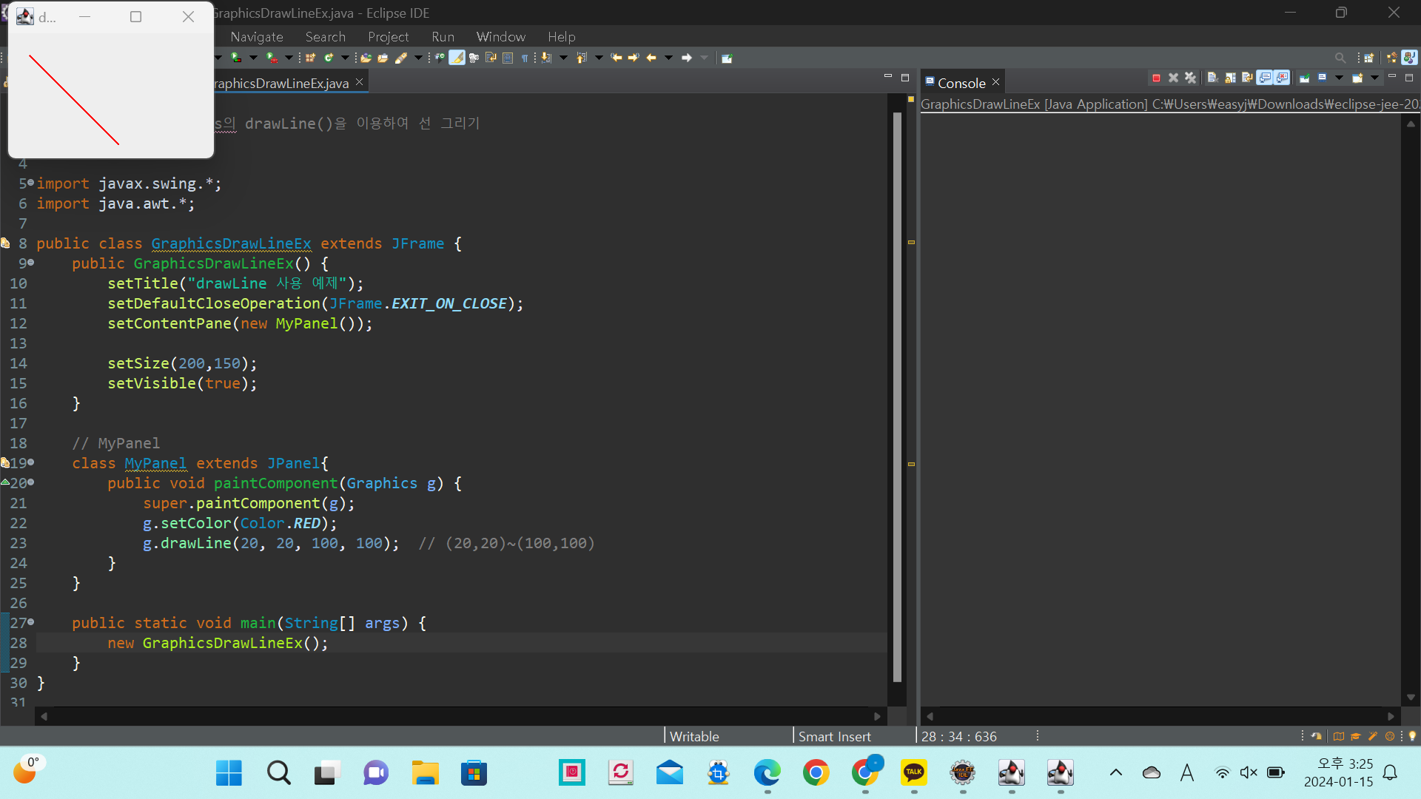Open the Run menu
The height and width of the screenshot is (799, 1421).
[x=443, y=36]
